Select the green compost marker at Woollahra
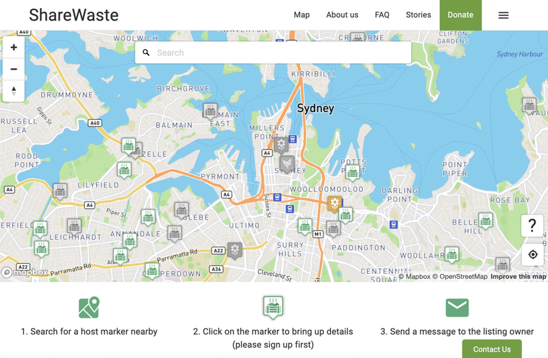The width and height of the screenshot is (548, 358). tap(451, 255)
